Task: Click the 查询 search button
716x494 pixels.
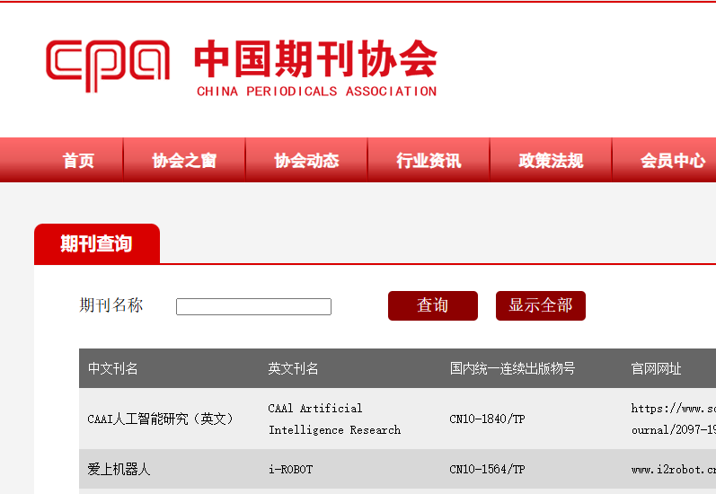Action: click(433, 305)
